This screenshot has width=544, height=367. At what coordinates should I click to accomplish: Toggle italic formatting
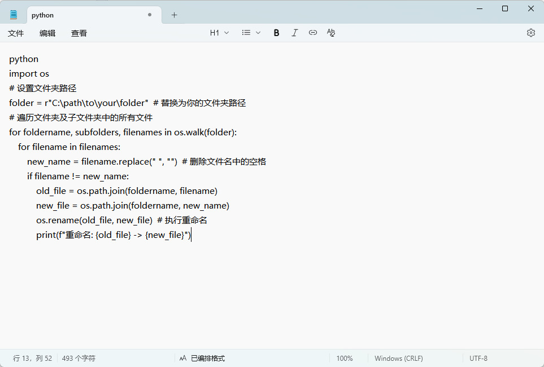pos(294,33)
